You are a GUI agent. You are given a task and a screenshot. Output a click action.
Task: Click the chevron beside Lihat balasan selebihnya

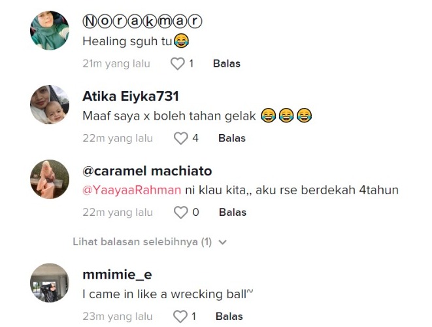point(222,243)
